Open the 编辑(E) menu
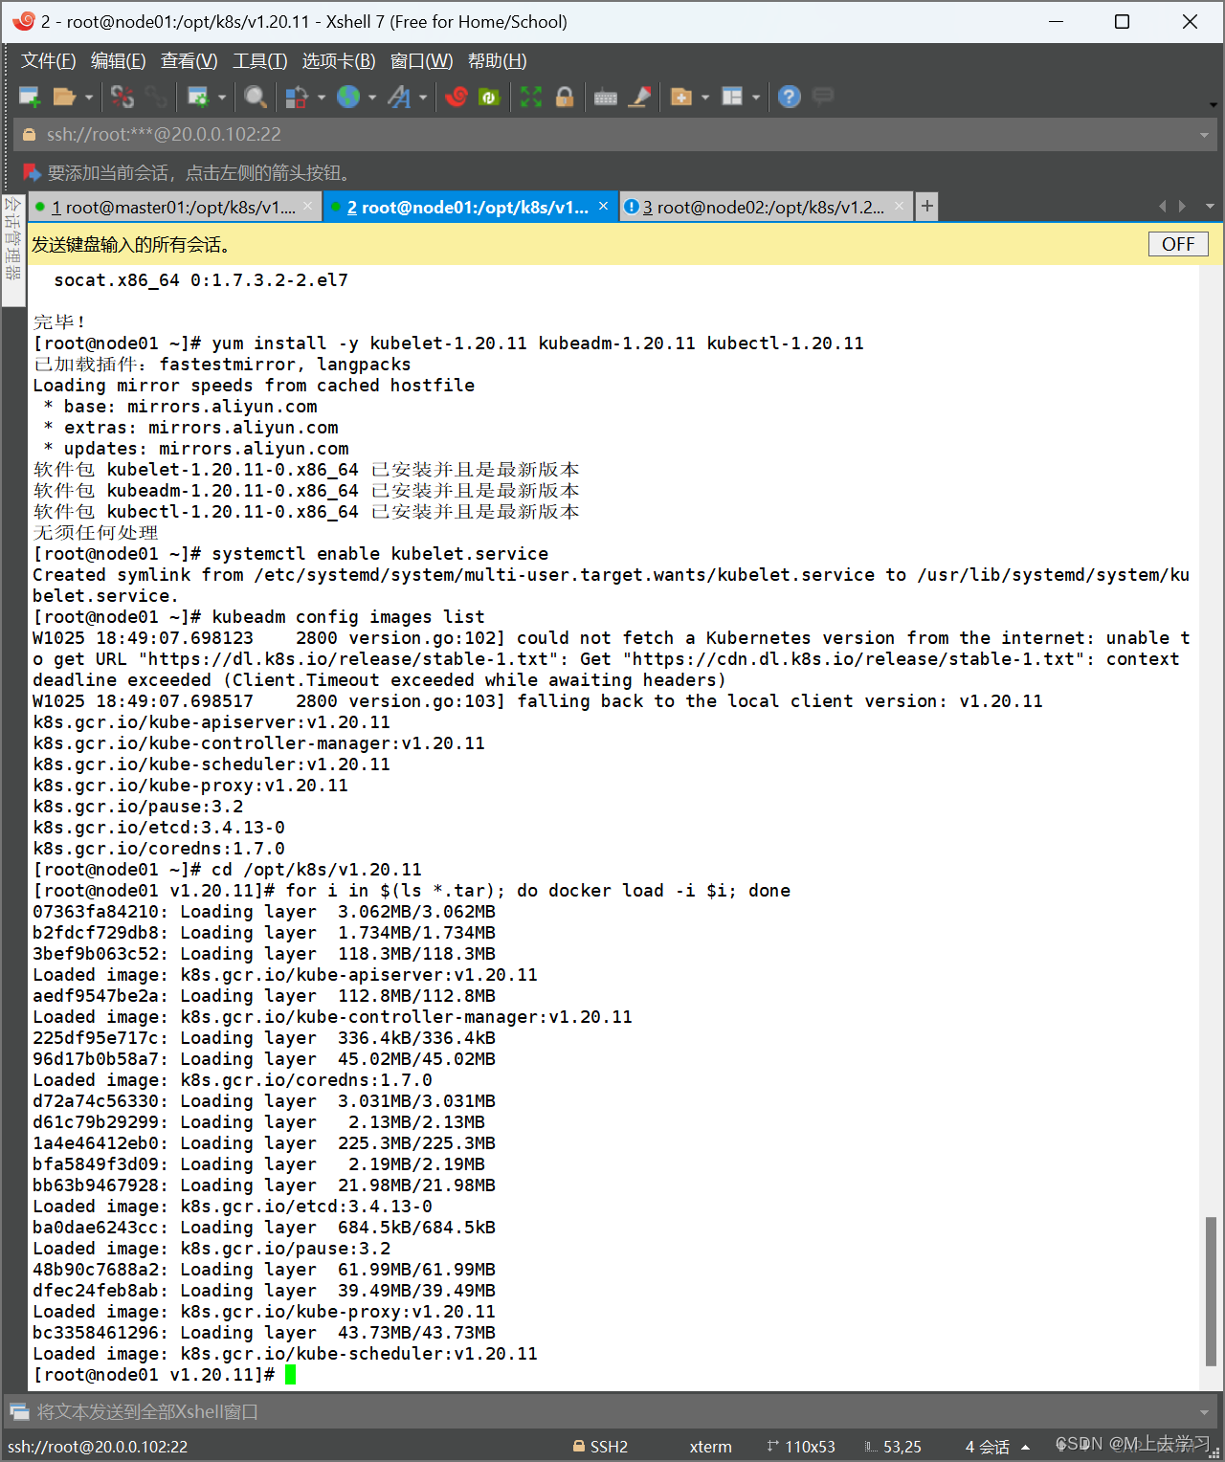The width and height of the screenshot is (1225, 1462). tap(118, 60)
